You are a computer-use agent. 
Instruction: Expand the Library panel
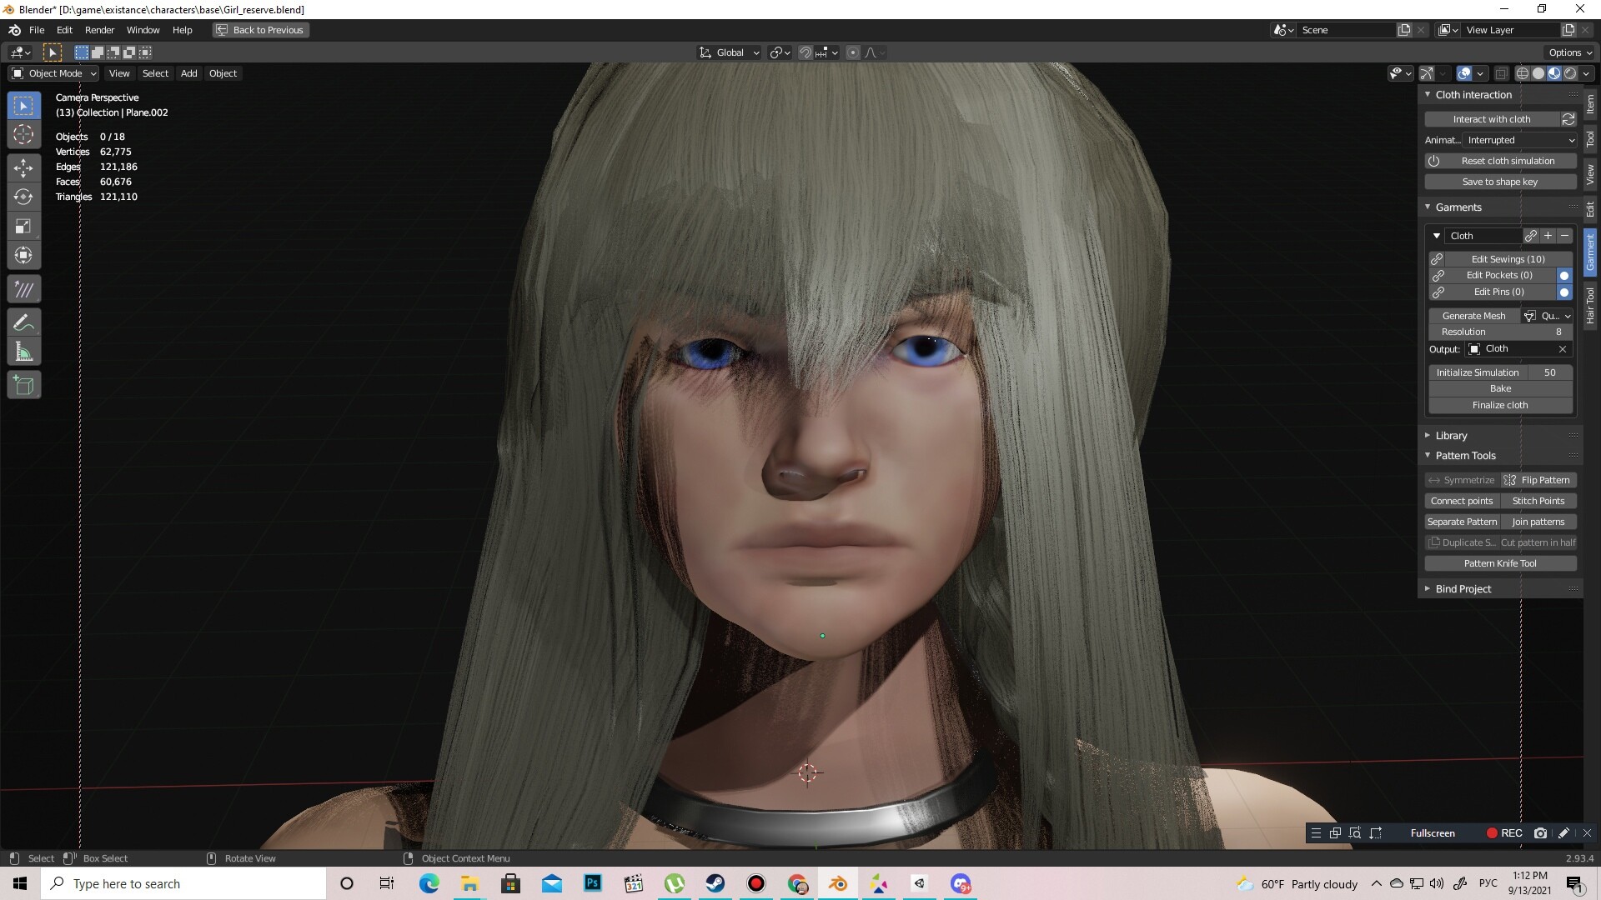click(1451, 435)
